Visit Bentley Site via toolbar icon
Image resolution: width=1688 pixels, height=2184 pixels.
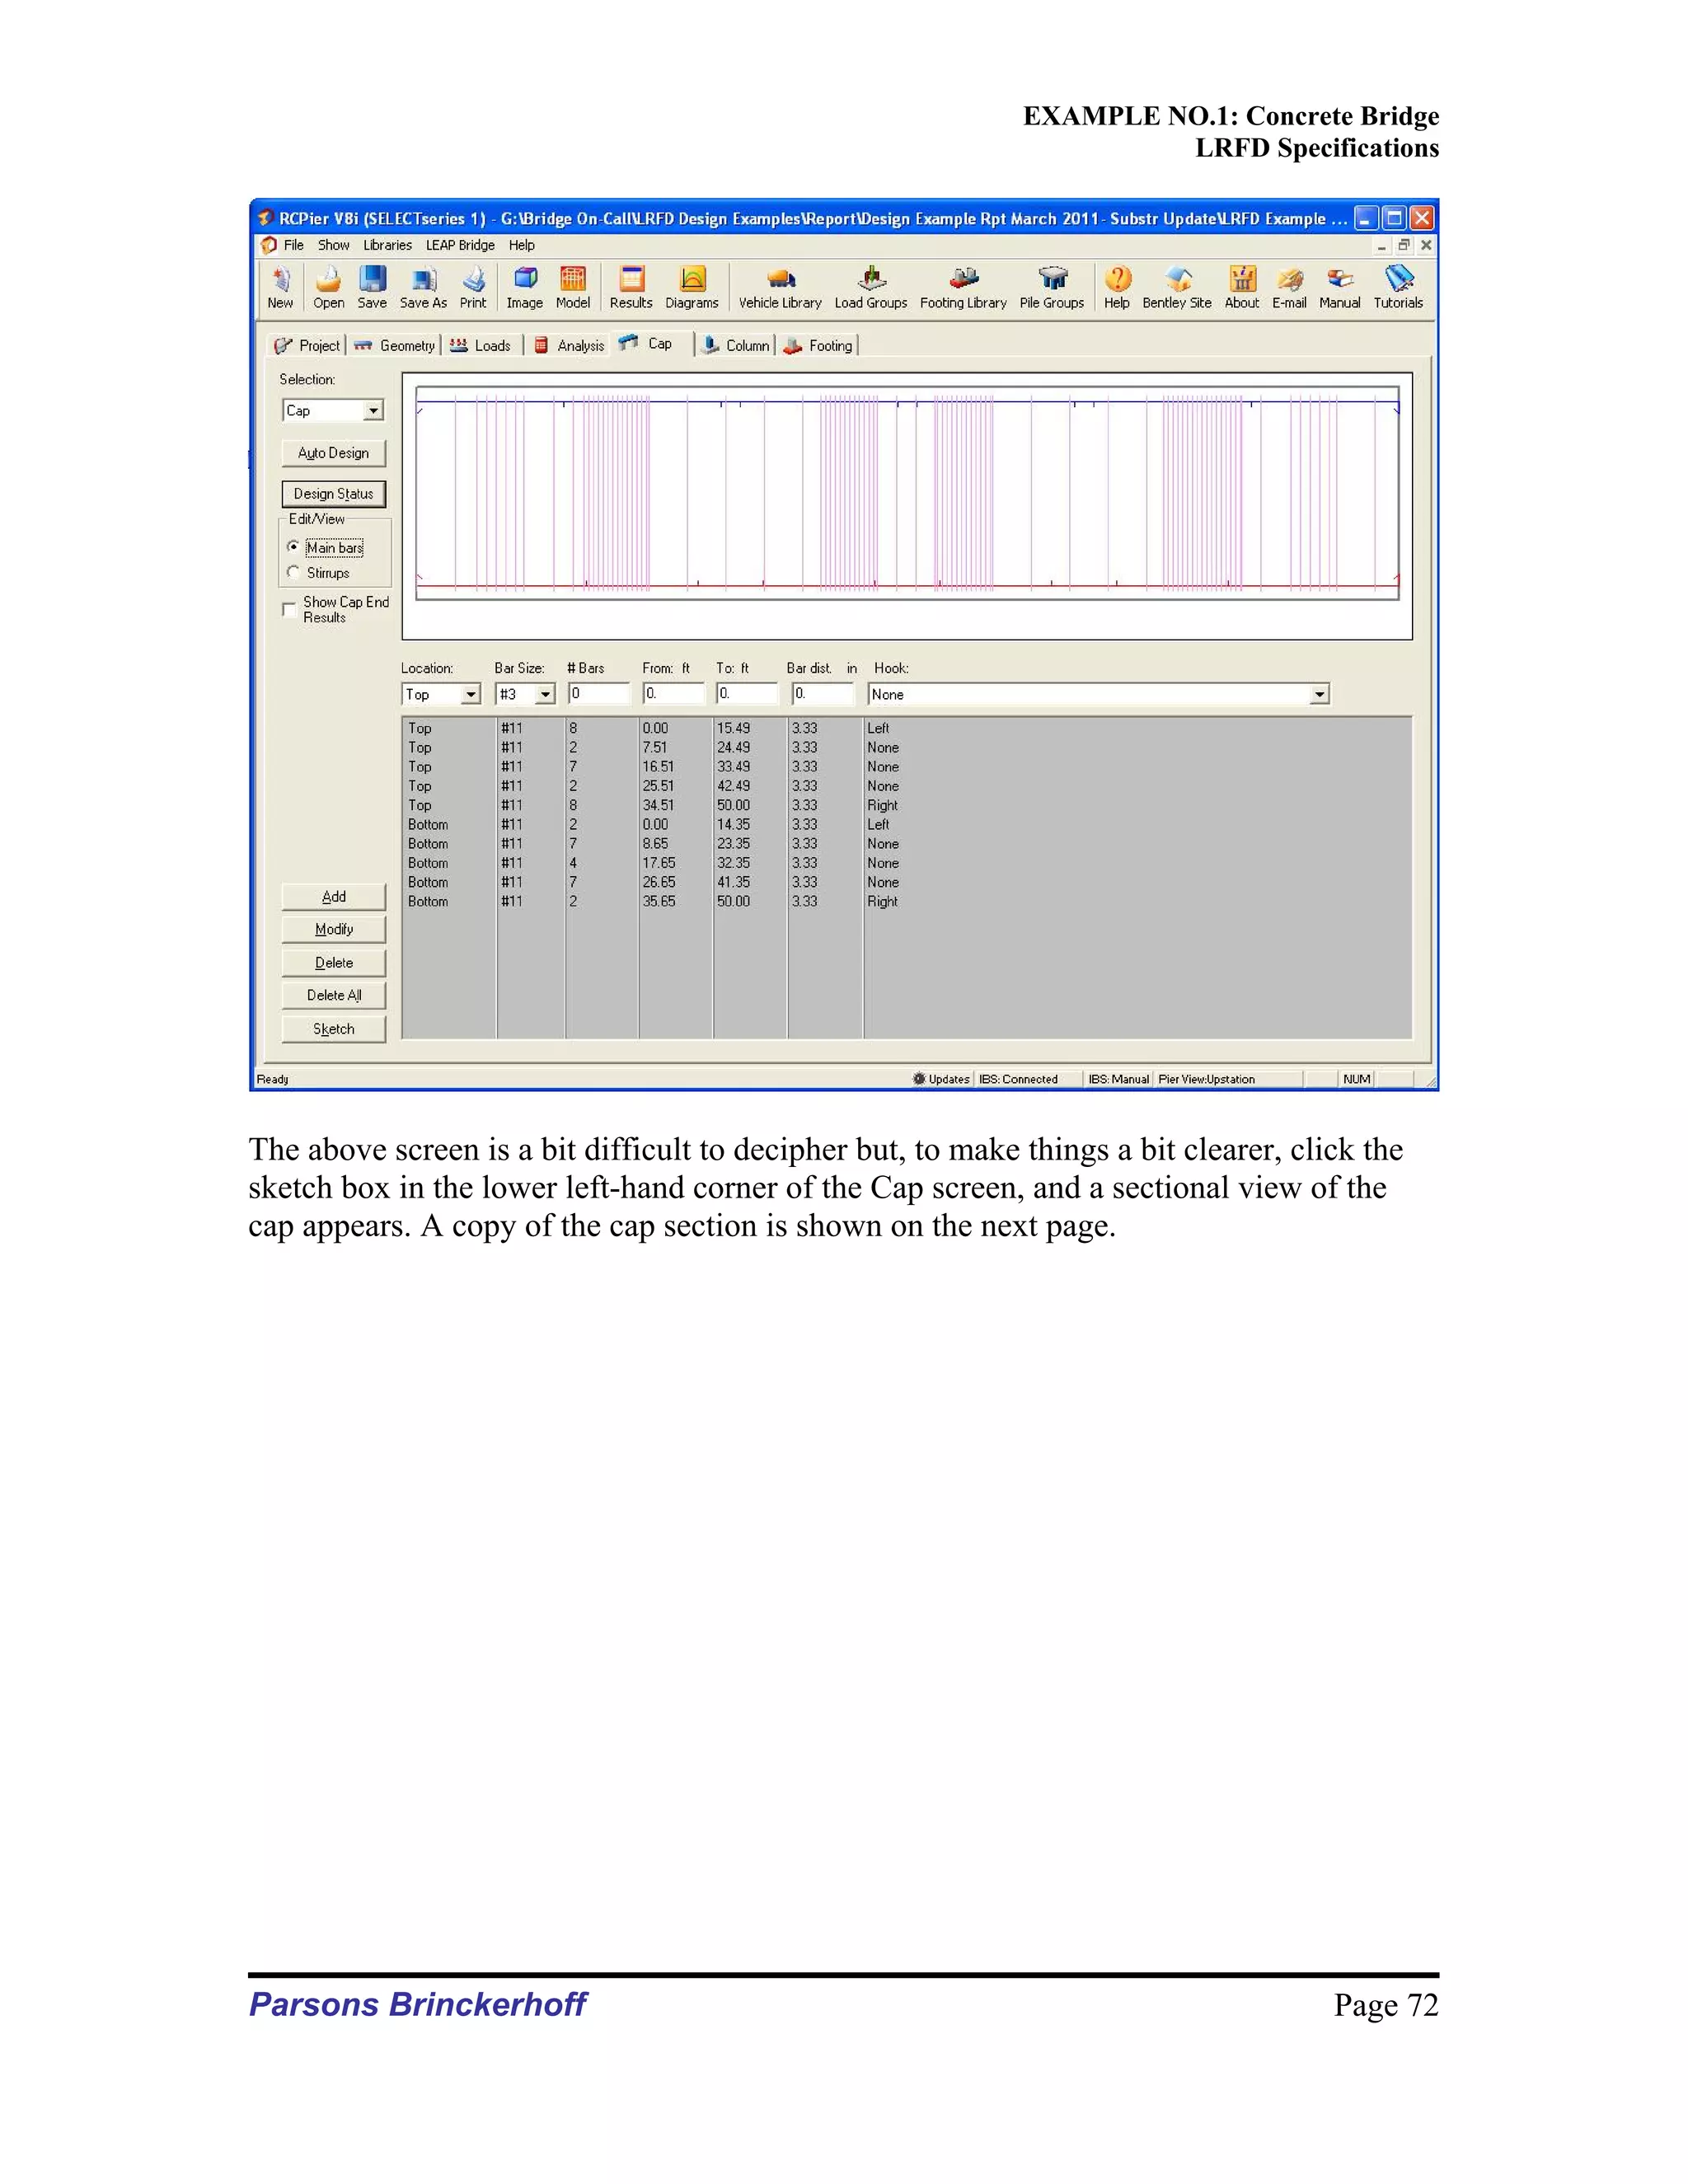(x=1177, y=288)
